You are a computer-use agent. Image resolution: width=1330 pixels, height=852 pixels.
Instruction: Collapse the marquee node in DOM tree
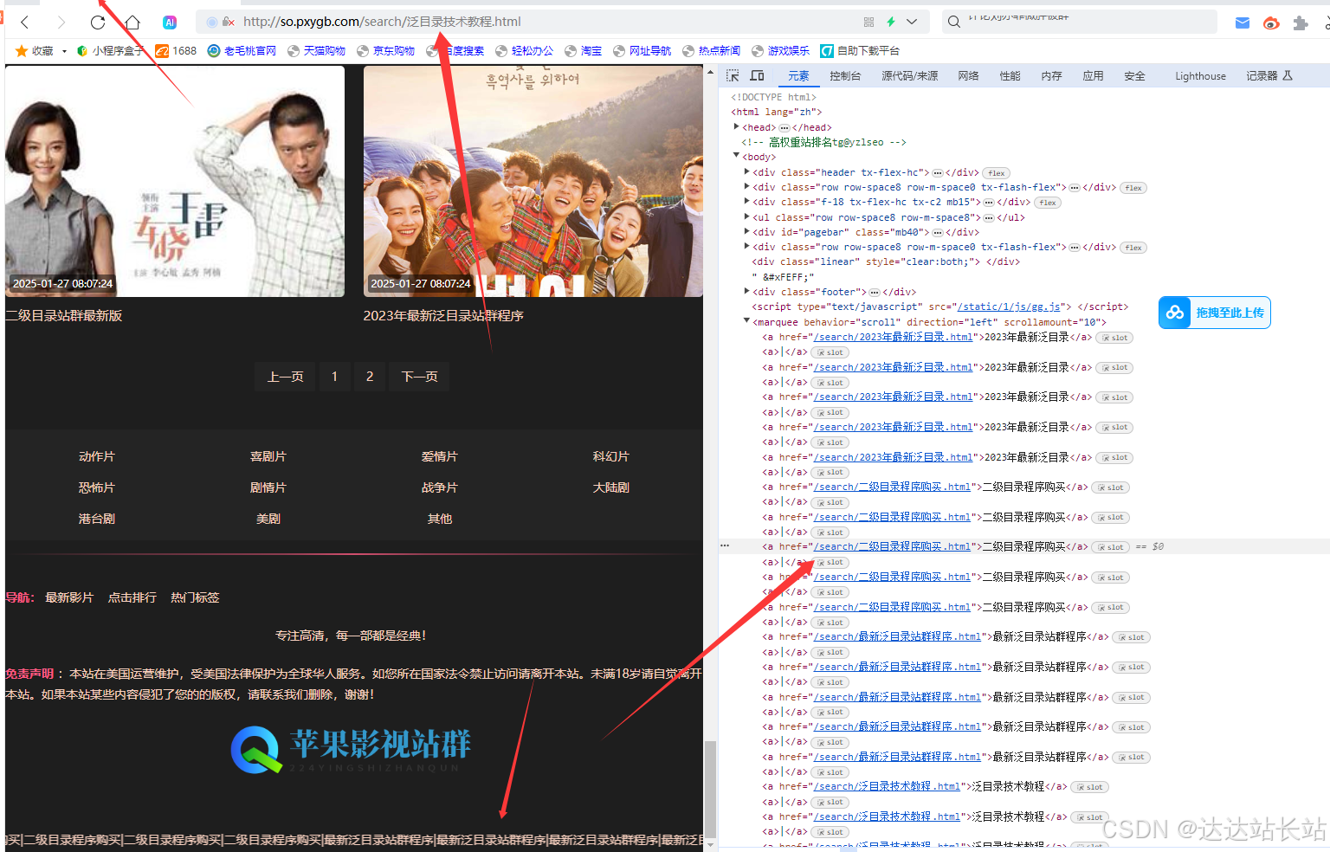pyautogui.click(x=746, y=322)
